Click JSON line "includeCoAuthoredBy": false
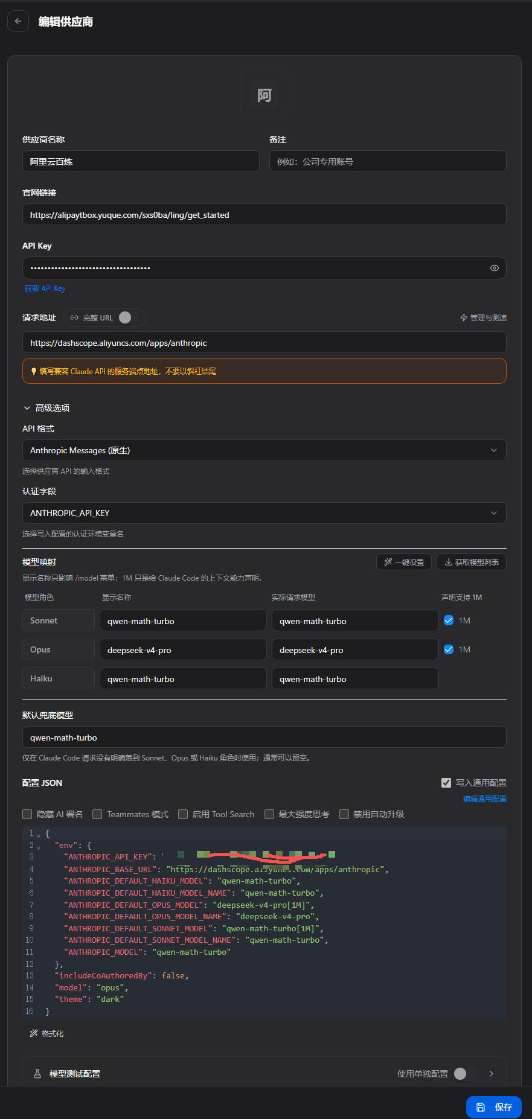This screenshot has height=1119, width=532. [x=121, y=975]
